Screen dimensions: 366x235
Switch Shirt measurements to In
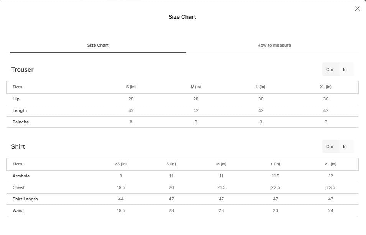click(x=345, y=146)
